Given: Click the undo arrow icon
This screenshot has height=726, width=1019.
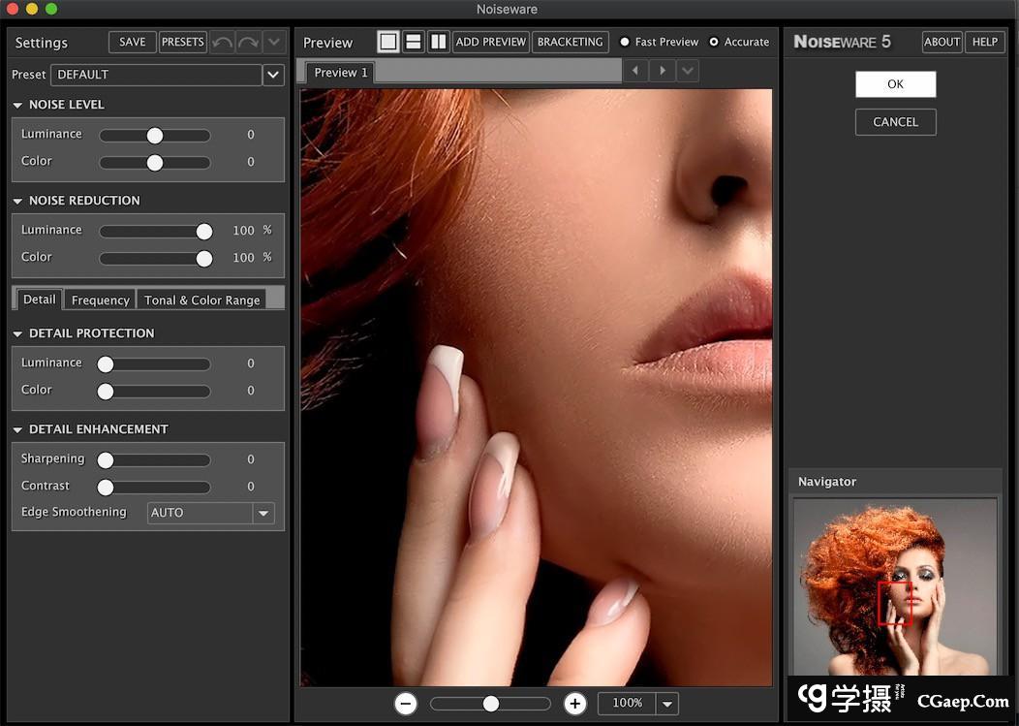Looking at the screenshot, I should [x=223, y=43].
